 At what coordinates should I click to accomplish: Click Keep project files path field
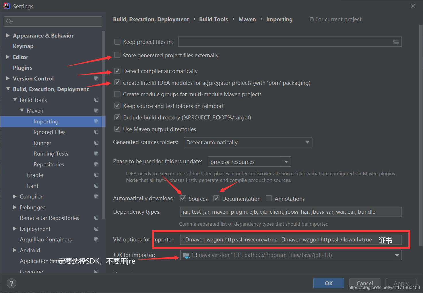290,42
